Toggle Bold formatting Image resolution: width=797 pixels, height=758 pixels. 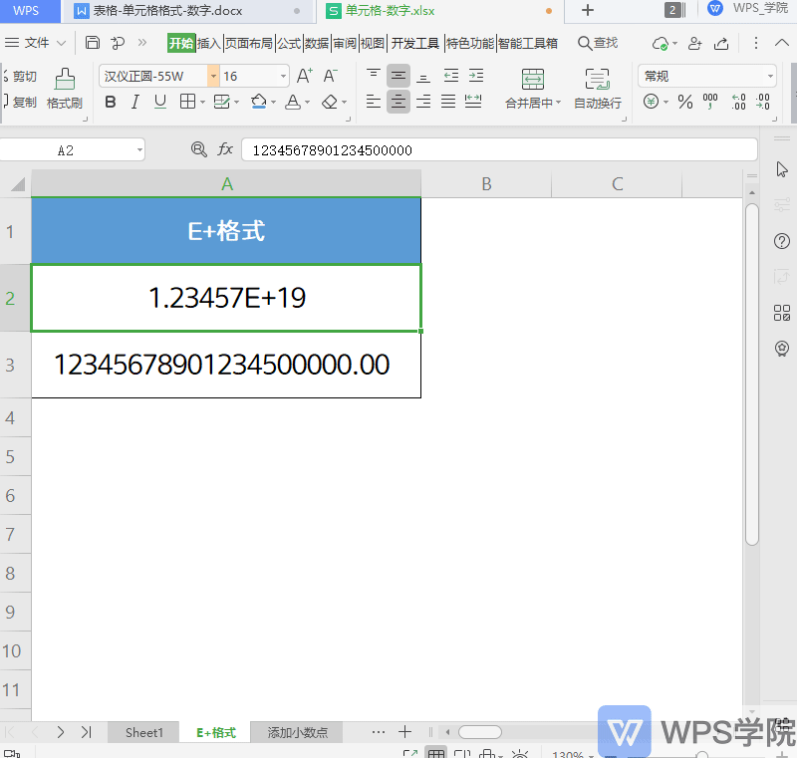[110, 103]
